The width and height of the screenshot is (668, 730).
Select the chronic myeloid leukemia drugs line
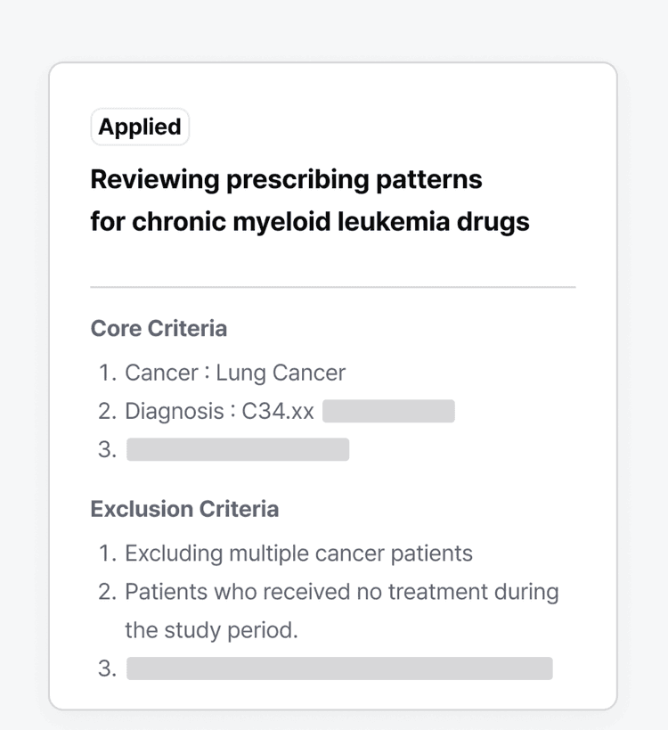click(310, 222)
